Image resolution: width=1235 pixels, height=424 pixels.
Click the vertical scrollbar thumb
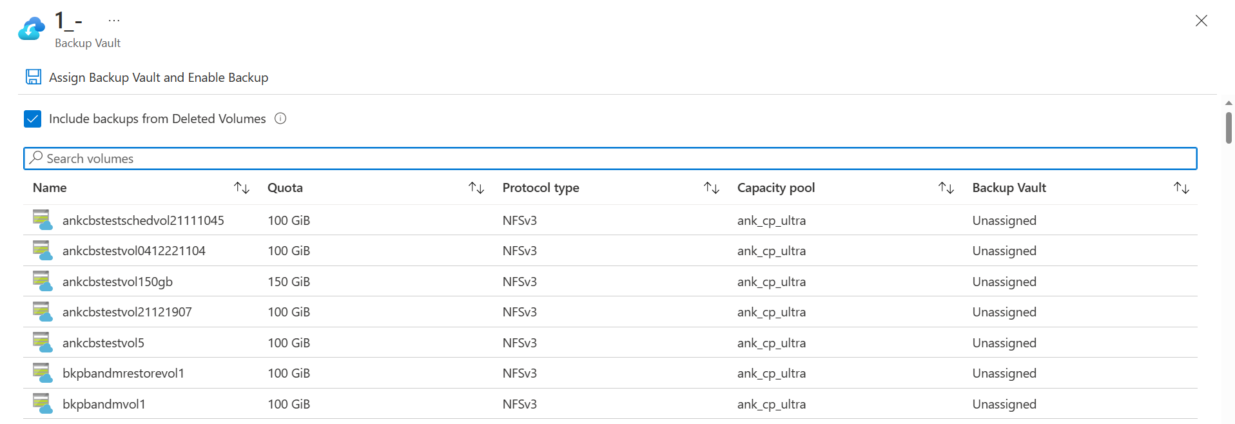1229,128
